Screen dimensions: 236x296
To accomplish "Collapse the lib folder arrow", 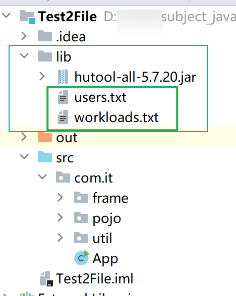I will point(24,55).
